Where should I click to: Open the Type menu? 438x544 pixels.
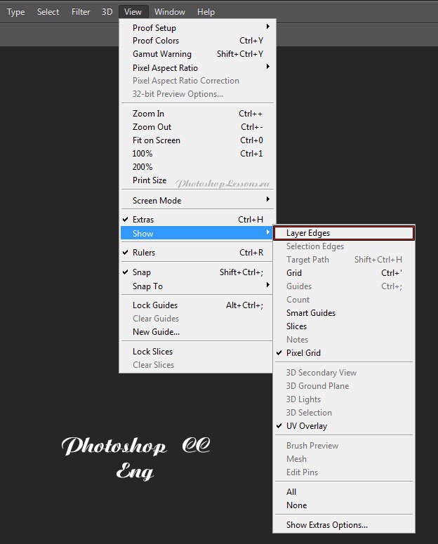(15, 12)
